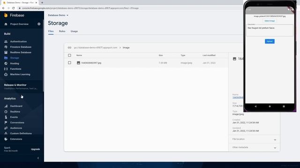The image size is (300, 168).
Task: Open Realtime Database in the sidebar
Action: pyautogui.click(x=21, y=52)
